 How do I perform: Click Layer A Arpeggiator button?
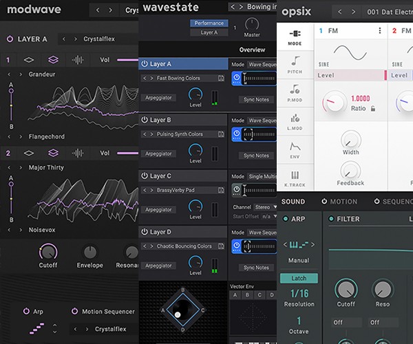[x=158, y=98]
